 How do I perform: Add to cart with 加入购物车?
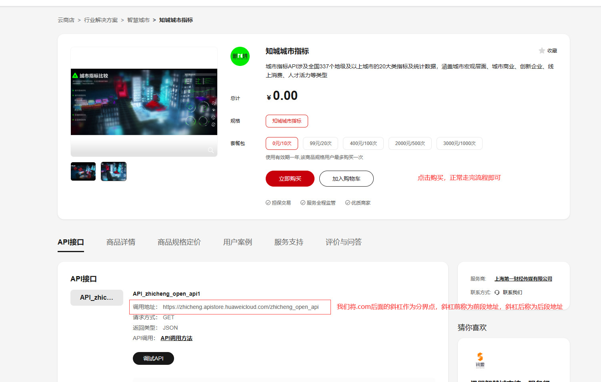click(347, 179)
